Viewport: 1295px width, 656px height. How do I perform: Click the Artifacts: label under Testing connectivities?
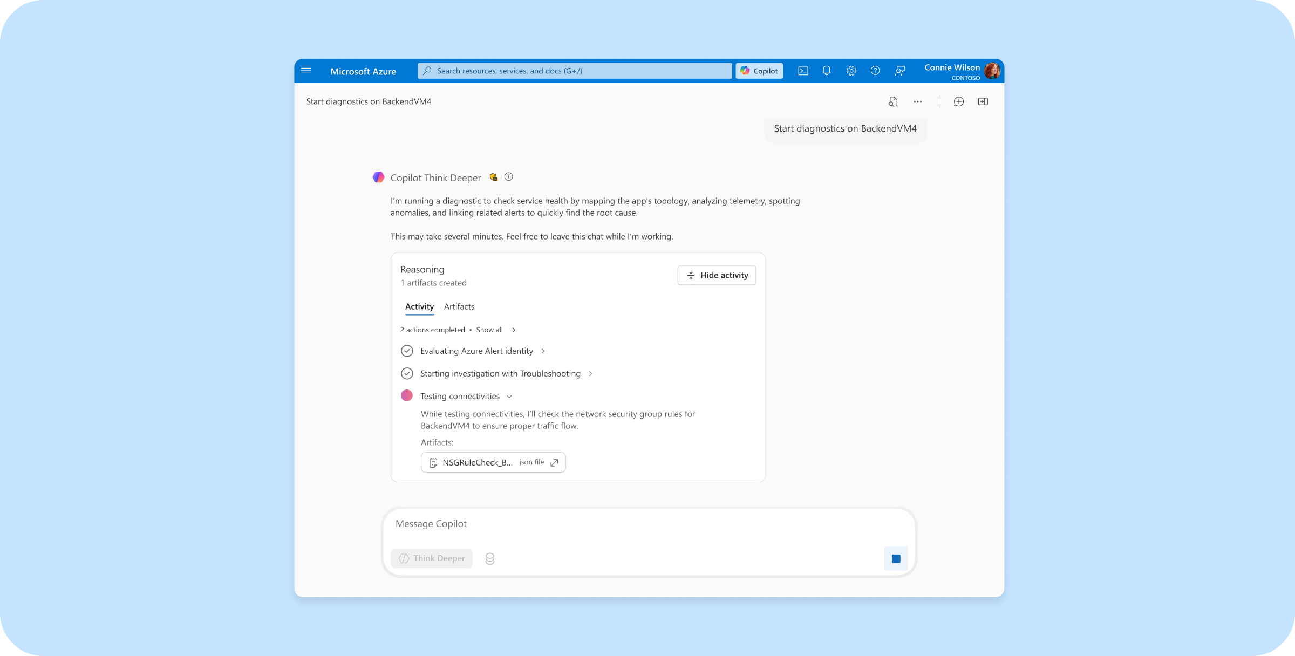437,442
